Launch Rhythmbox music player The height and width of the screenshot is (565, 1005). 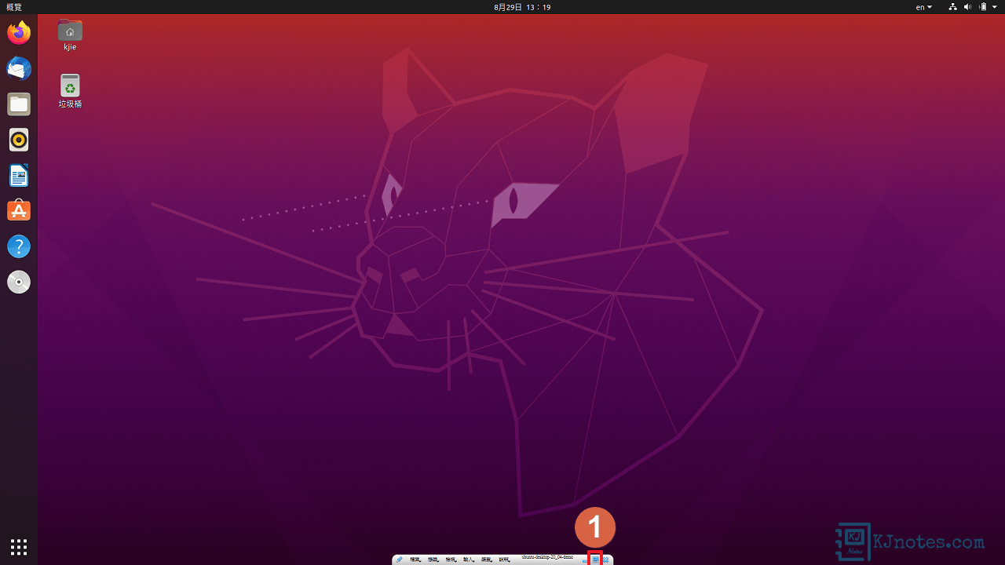[19, 140]
